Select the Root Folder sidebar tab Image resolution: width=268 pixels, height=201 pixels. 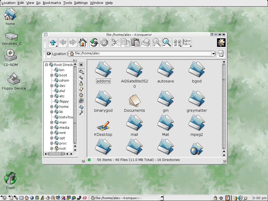81,107
